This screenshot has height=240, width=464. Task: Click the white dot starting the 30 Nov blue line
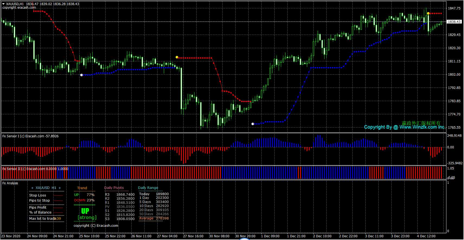253,124
